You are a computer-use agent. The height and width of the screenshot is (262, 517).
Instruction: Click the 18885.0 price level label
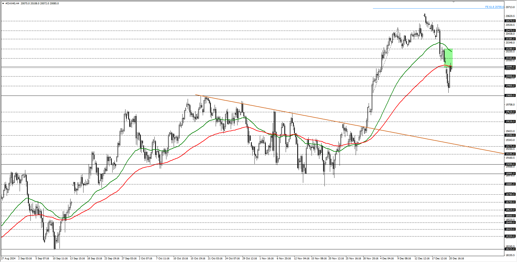pos(510,184)
